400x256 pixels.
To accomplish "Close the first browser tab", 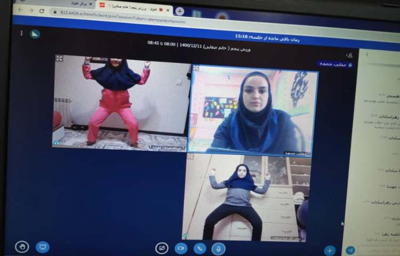I will [x=91, y=4].
